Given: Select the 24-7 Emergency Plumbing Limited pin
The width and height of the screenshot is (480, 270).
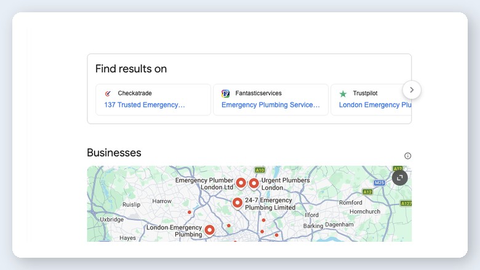Looking at the screenshot, I should (238, 203).
